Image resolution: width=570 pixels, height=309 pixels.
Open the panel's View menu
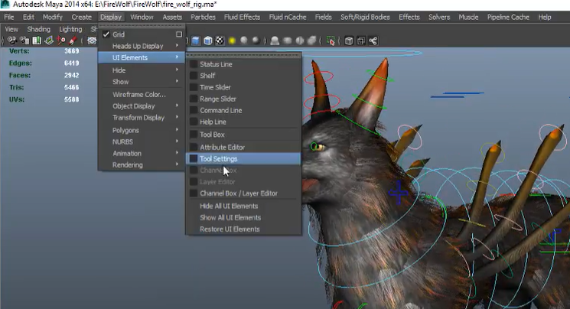click(11, 29)
